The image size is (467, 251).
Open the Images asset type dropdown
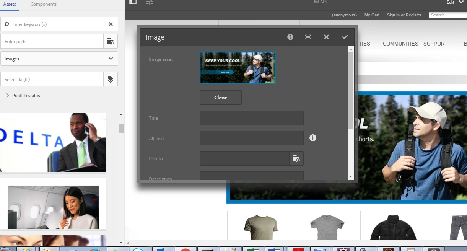59,59
